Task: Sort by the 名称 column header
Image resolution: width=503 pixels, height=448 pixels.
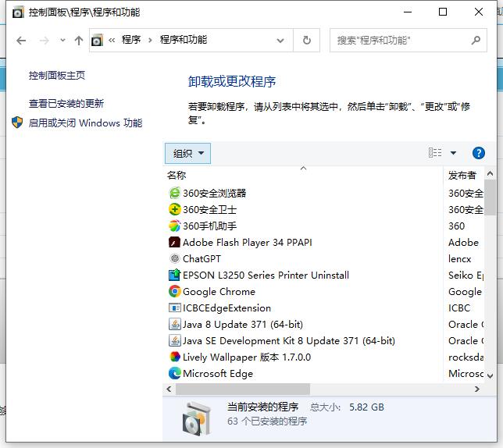Action: click(177, 175)
